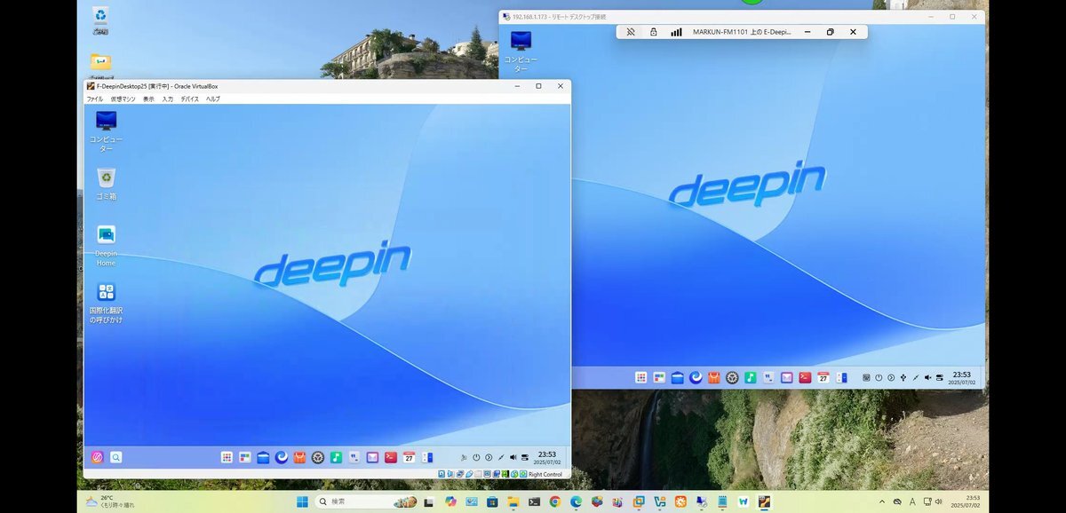Click the pink assistant icon in VirtualBox dock

tap(98, 457)
